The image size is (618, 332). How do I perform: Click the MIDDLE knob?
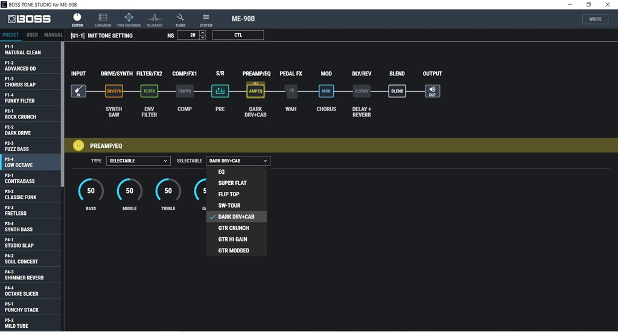coord(130,191)
